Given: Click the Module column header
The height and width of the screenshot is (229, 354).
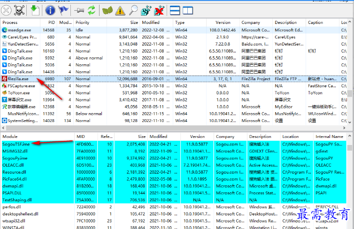Looking at the screenshot, I should pyautogui.click(x=38, y=137).
